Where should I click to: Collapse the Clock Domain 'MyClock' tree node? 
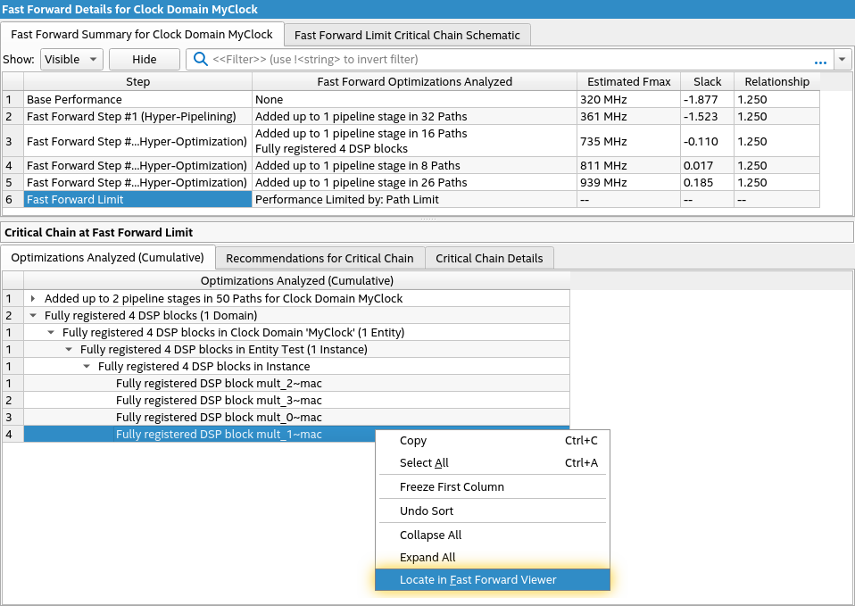click(x=52, y=332)
